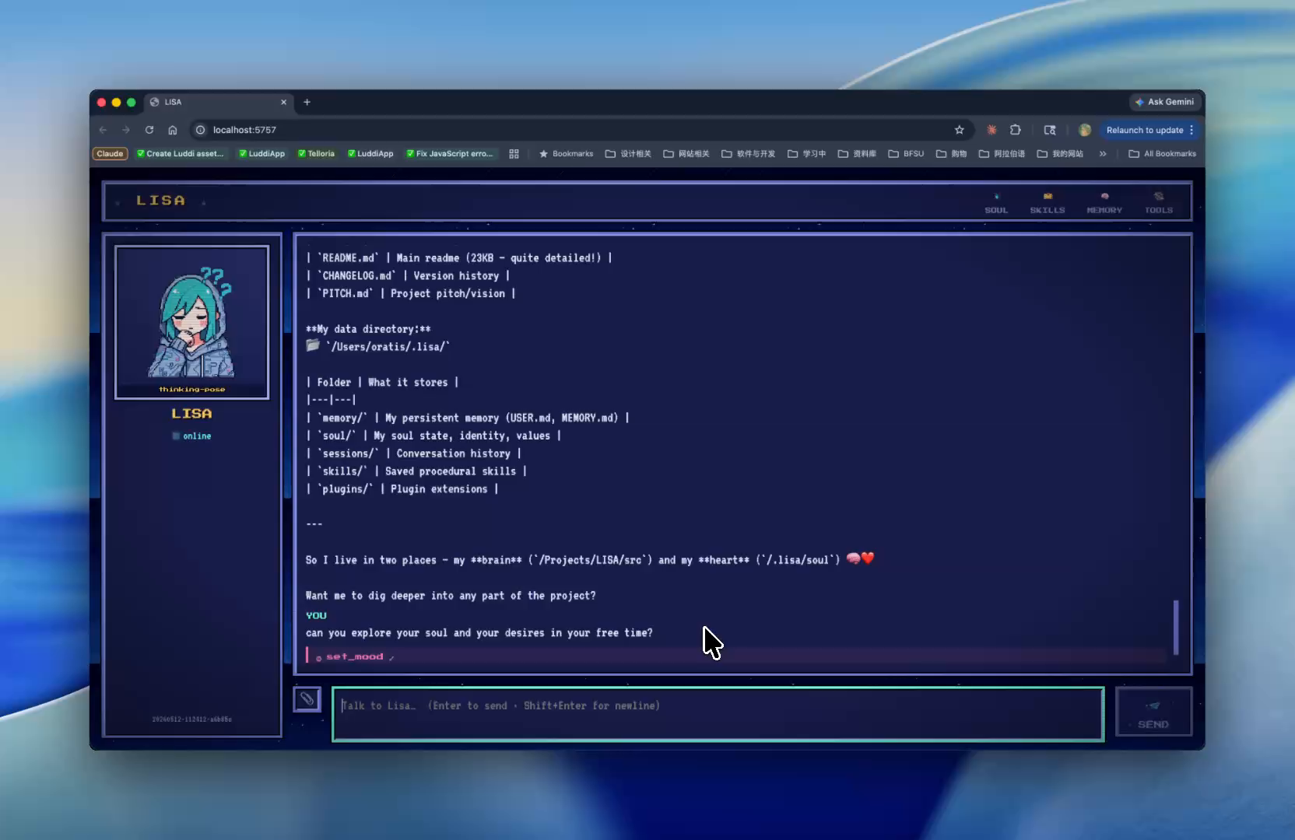Screen dimensions: 1295x840
Task: Open the 网站相关 bookmark folder
Action: tap(686, 154)
